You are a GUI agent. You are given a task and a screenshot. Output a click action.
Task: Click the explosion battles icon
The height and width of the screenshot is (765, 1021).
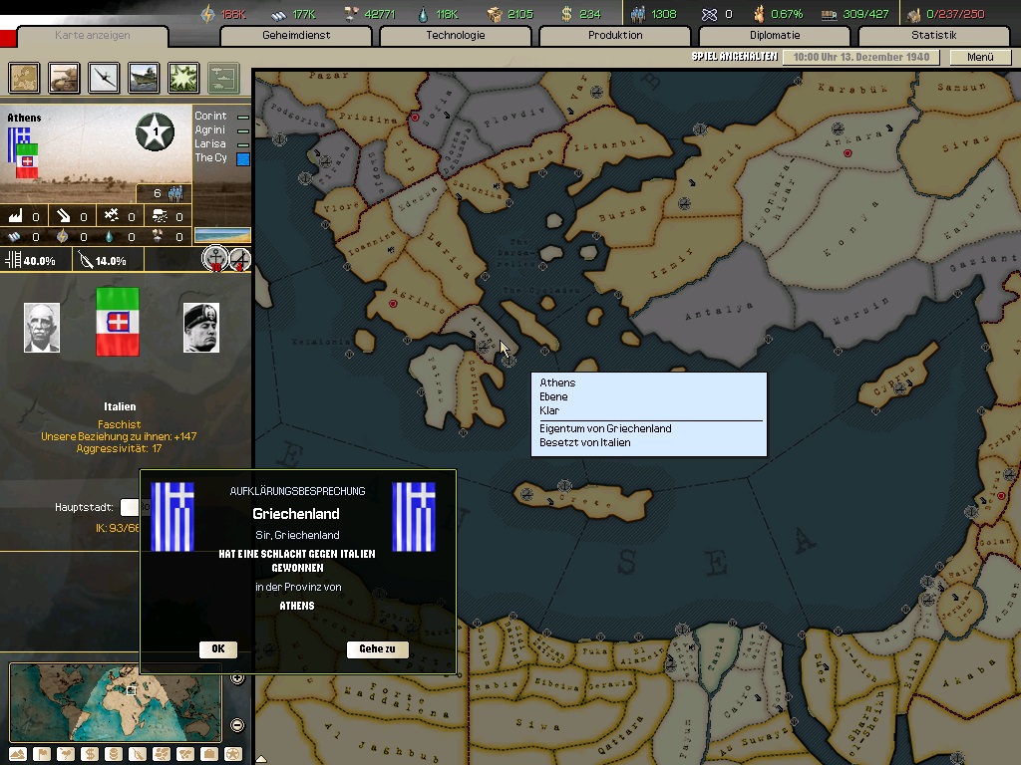[x=183, y=77]
